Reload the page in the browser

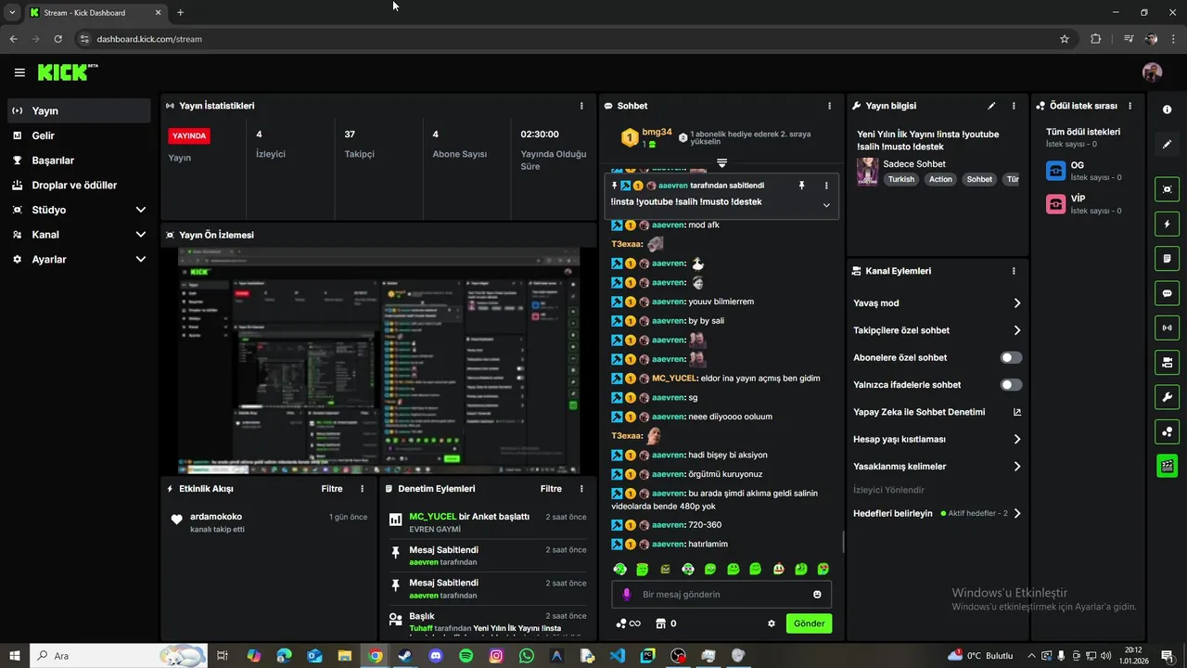pyautogui.click(x=57, y=39)
